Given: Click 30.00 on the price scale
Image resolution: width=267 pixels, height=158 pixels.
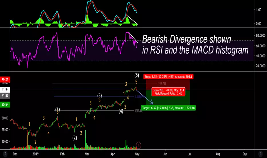Looking at the screenshot, I should (5, 118).
